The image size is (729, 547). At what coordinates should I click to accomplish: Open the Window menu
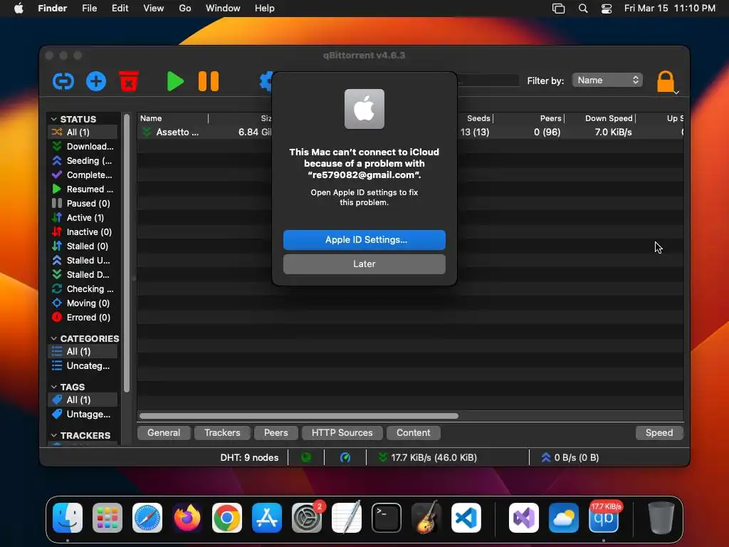(x=223, y=9)
